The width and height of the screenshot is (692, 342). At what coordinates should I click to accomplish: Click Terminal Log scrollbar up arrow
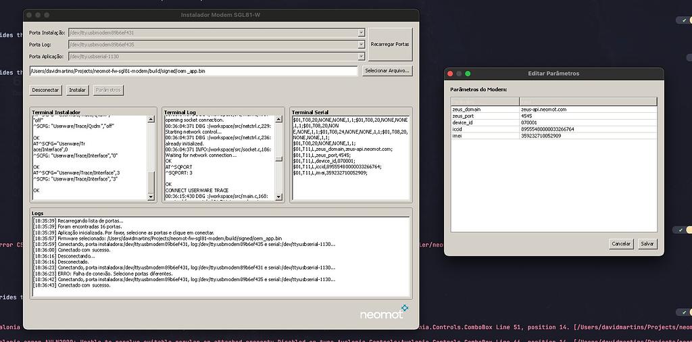(278, 119)
